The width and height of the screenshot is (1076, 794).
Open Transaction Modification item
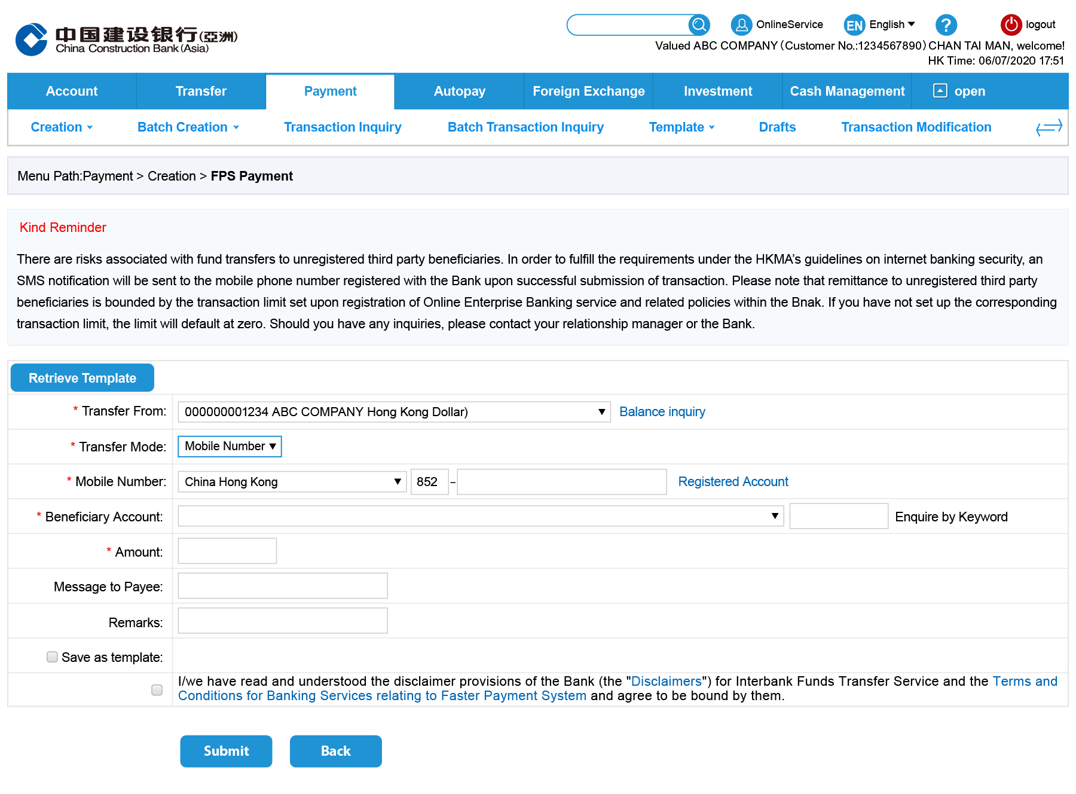tap(916, 127)
